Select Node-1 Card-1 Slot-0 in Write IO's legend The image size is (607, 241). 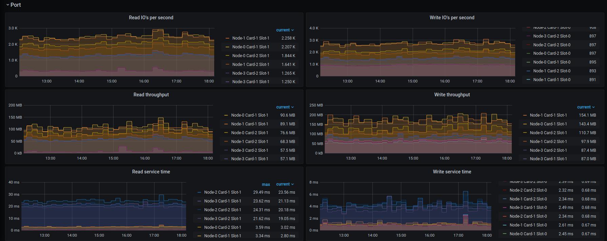552,80
